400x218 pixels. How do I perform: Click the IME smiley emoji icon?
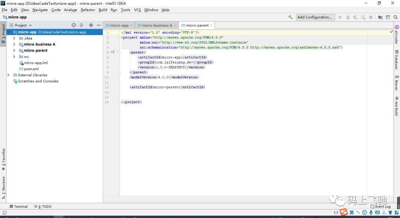coord(364,212)
